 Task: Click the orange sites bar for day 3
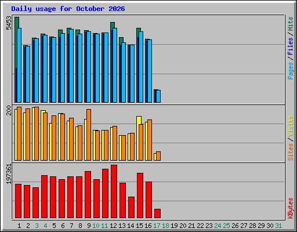37,133
